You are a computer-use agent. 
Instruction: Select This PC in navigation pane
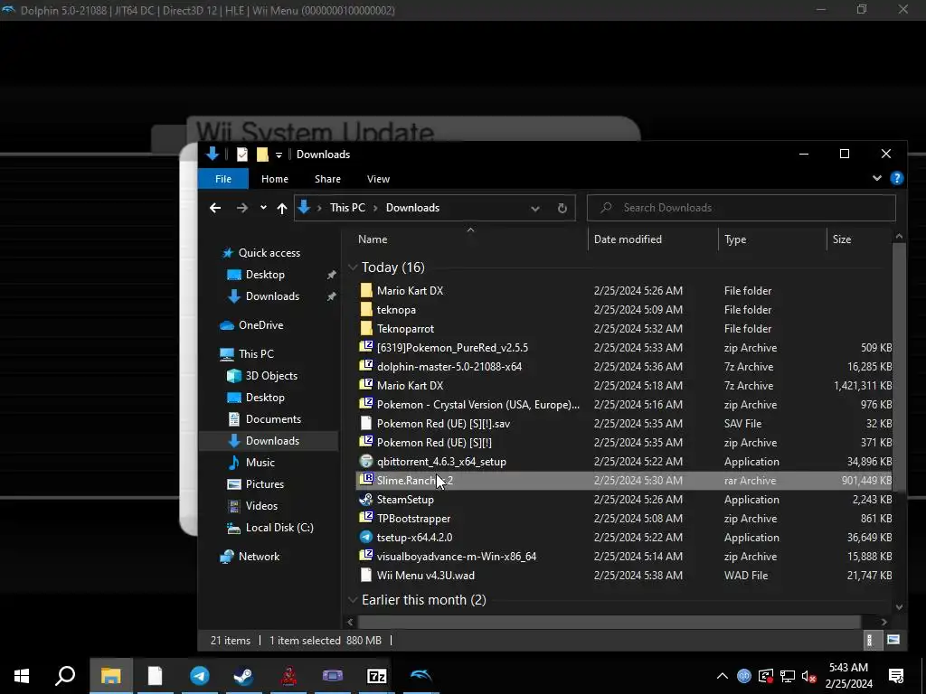256,354
